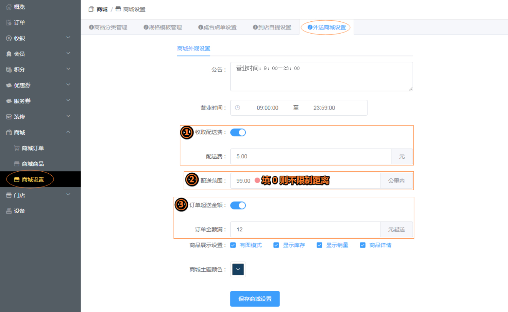
Task: Click the 商城商品 store icon
Action: (x=17, y=164)
